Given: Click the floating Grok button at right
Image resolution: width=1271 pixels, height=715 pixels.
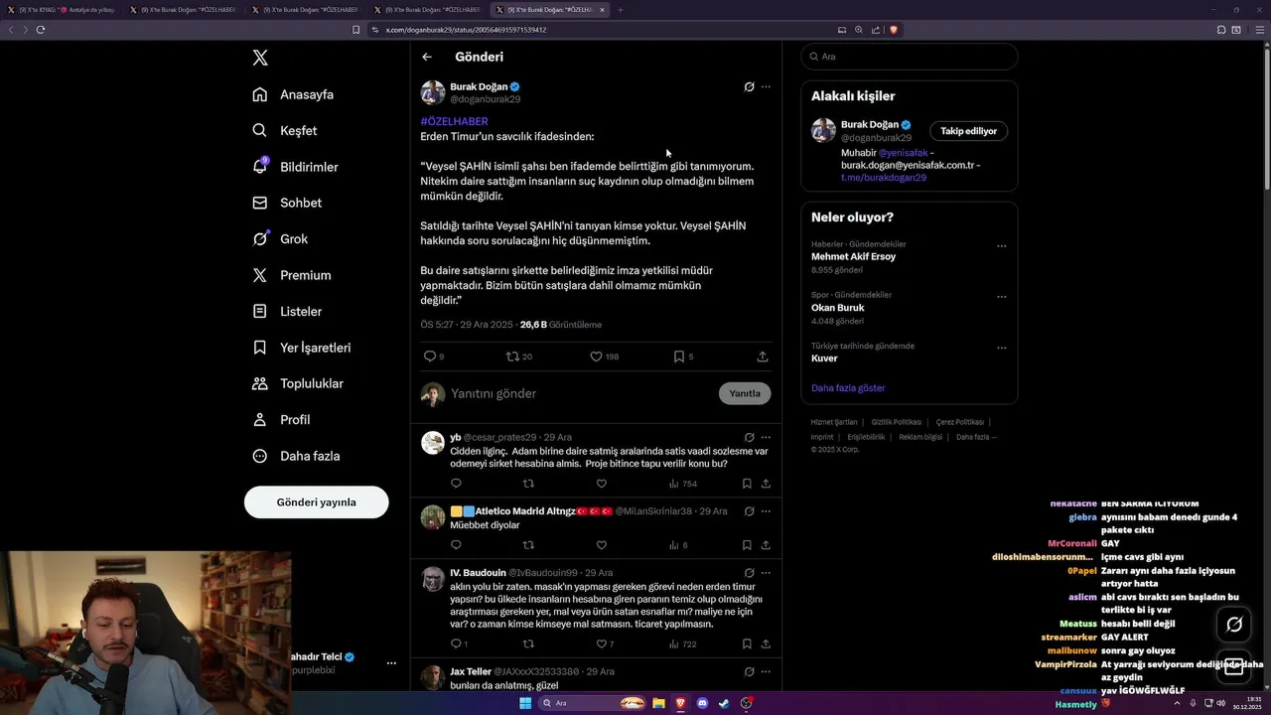Looking at the screenshot, I should point(1234,625).
